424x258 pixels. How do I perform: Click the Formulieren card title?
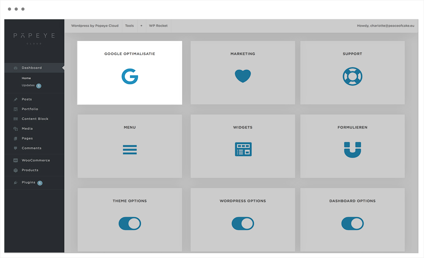click(352, 128)
